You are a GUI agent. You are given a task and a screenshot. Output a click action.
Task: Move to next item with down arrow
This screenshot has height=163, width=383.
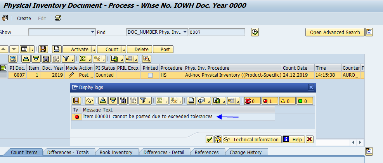click(x=14, y=49)
